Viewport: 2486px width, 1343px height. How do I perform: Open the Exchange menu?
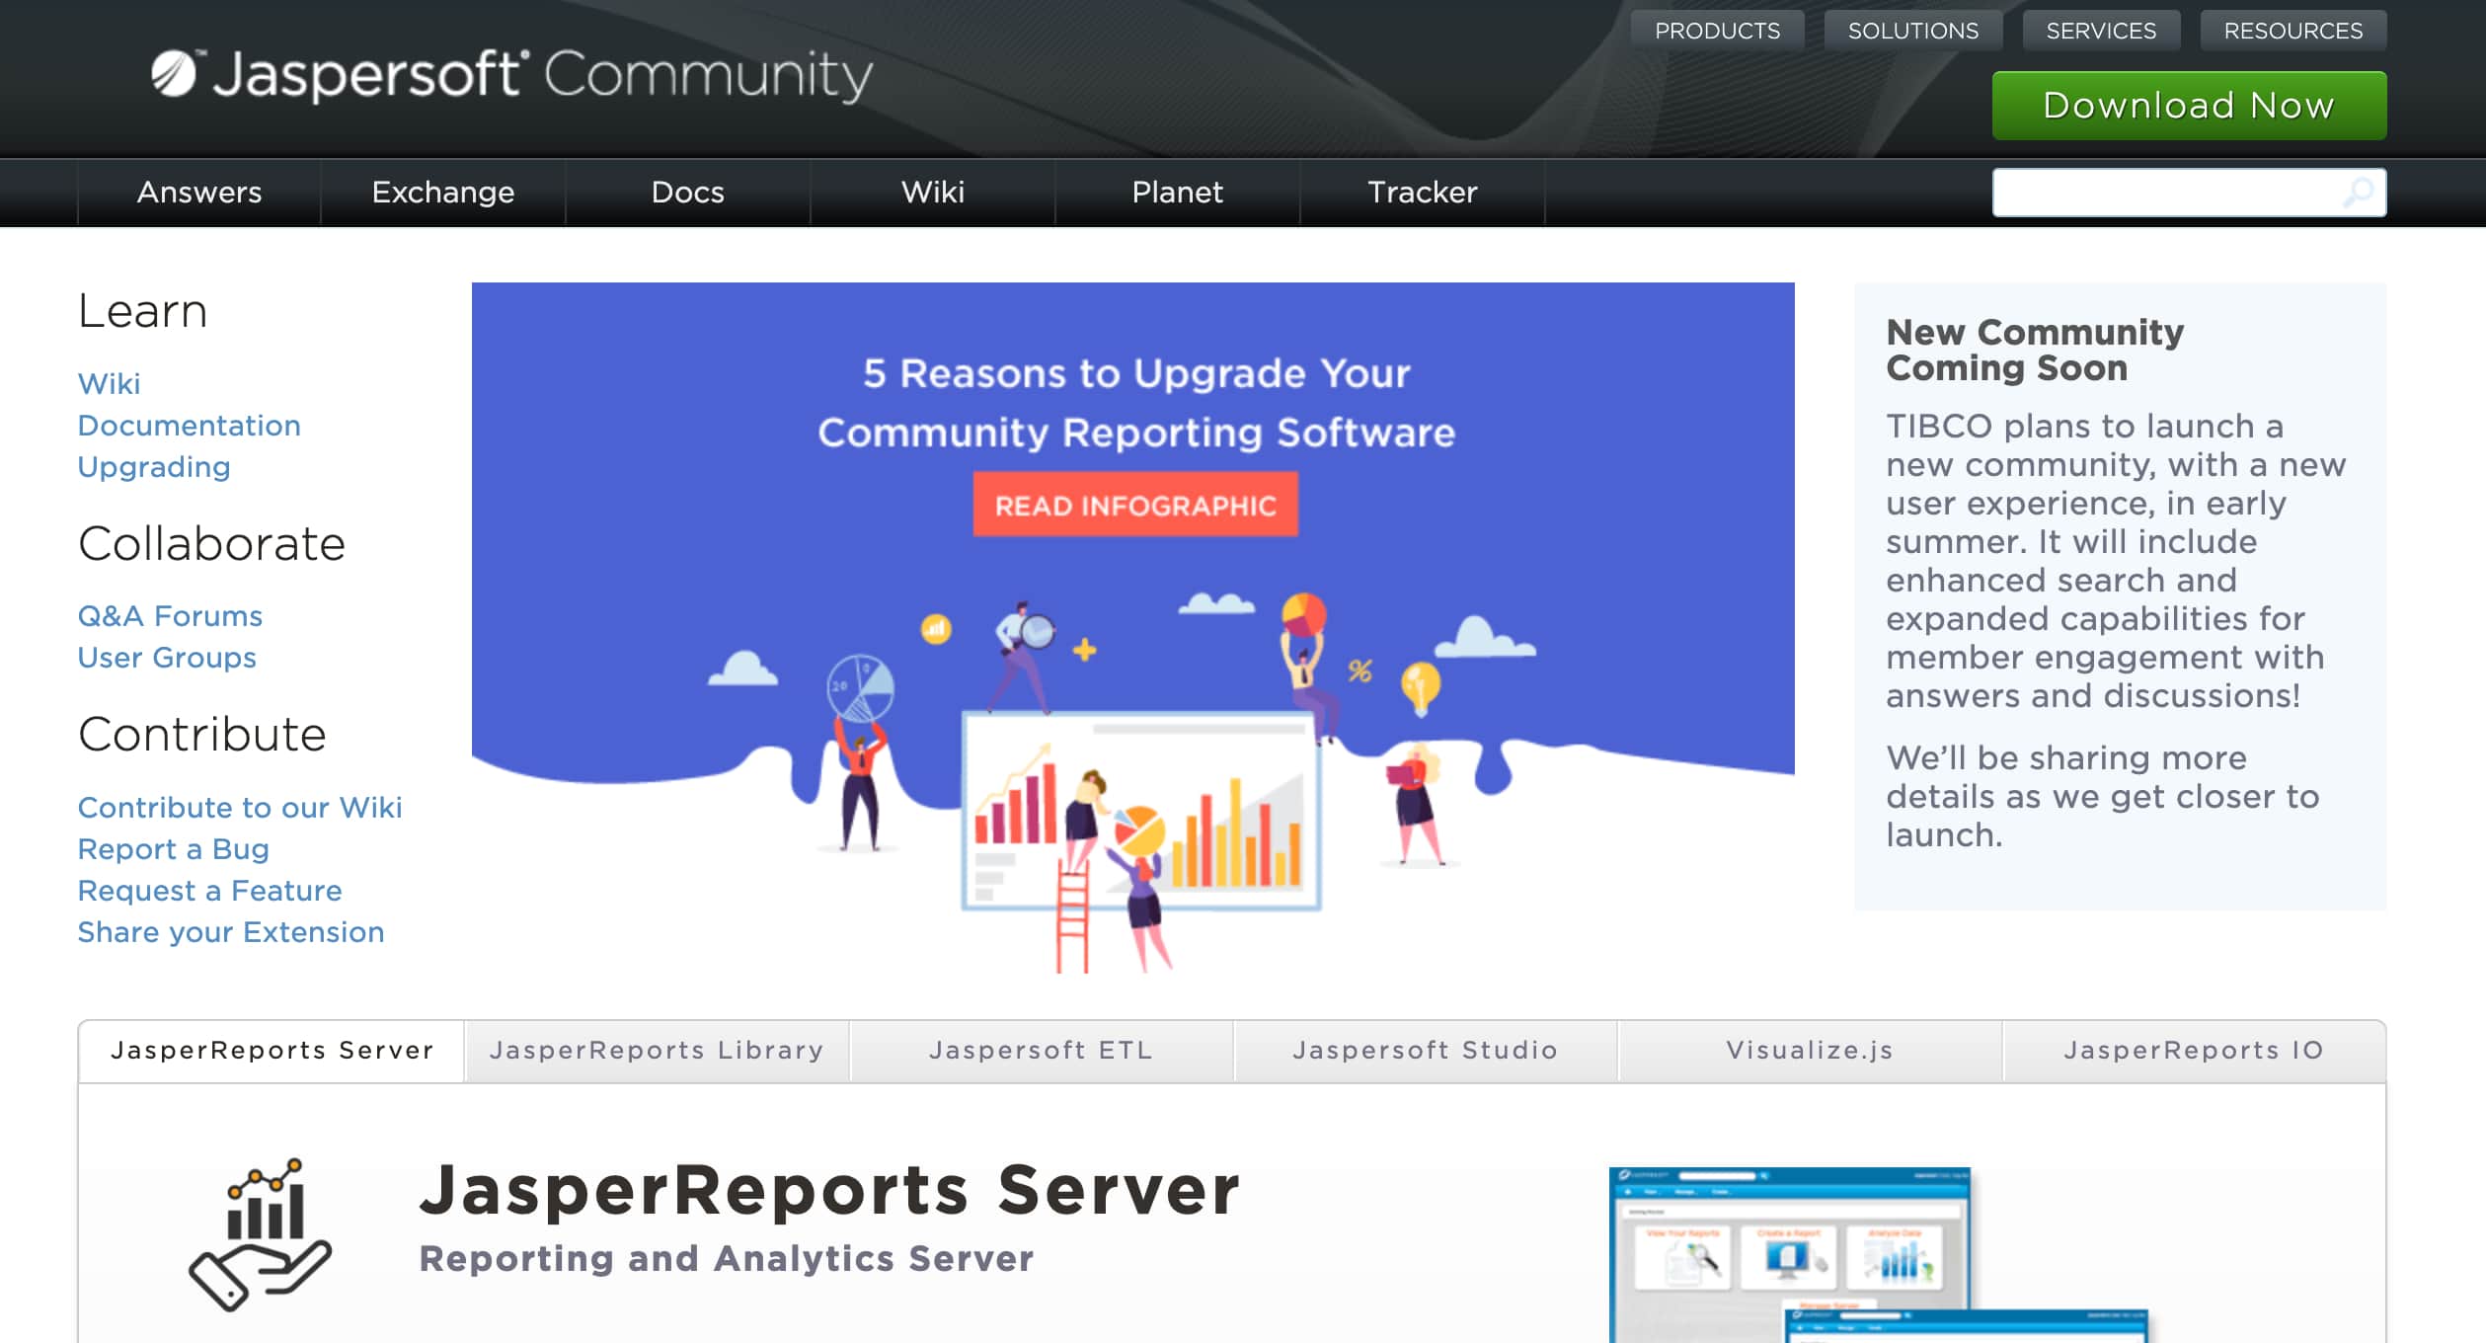441,192
